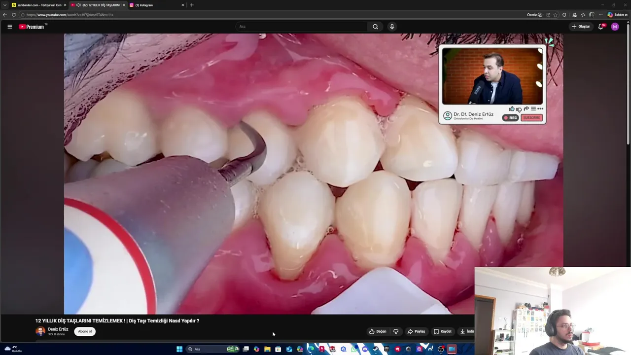The image size is (631, 355).
Task: Click the video player to pause
Action: click(x=314, y=174)
